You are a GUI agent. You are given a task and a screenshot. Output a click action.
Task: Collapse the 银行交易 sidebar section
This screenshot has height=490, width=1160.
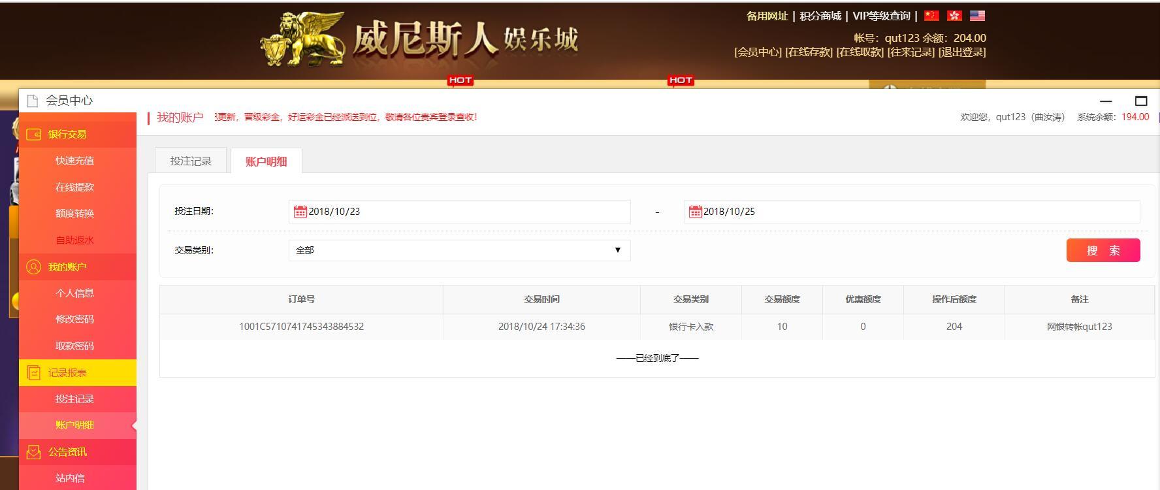(78, 134)
